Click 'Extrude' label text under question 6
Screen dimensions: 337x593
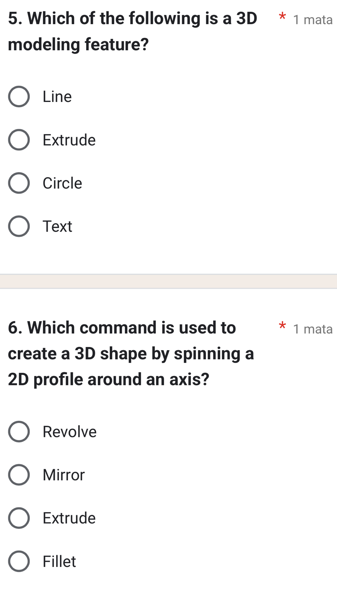[69, 518]
